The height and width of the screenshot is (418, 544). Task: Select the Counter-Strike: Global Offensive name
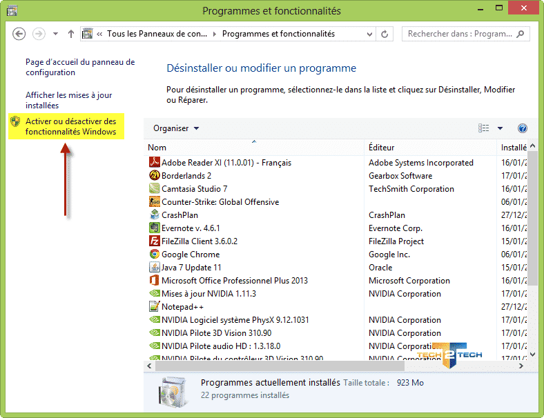[220, 202]
